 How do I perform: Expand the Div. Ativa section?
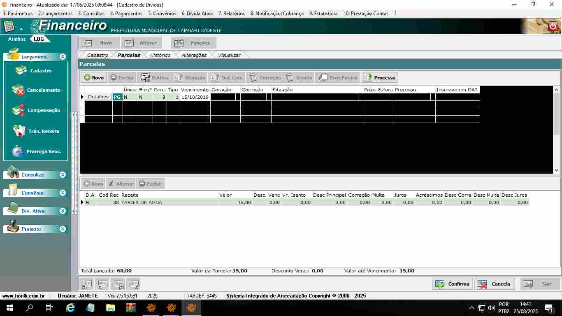pos(63,211)
